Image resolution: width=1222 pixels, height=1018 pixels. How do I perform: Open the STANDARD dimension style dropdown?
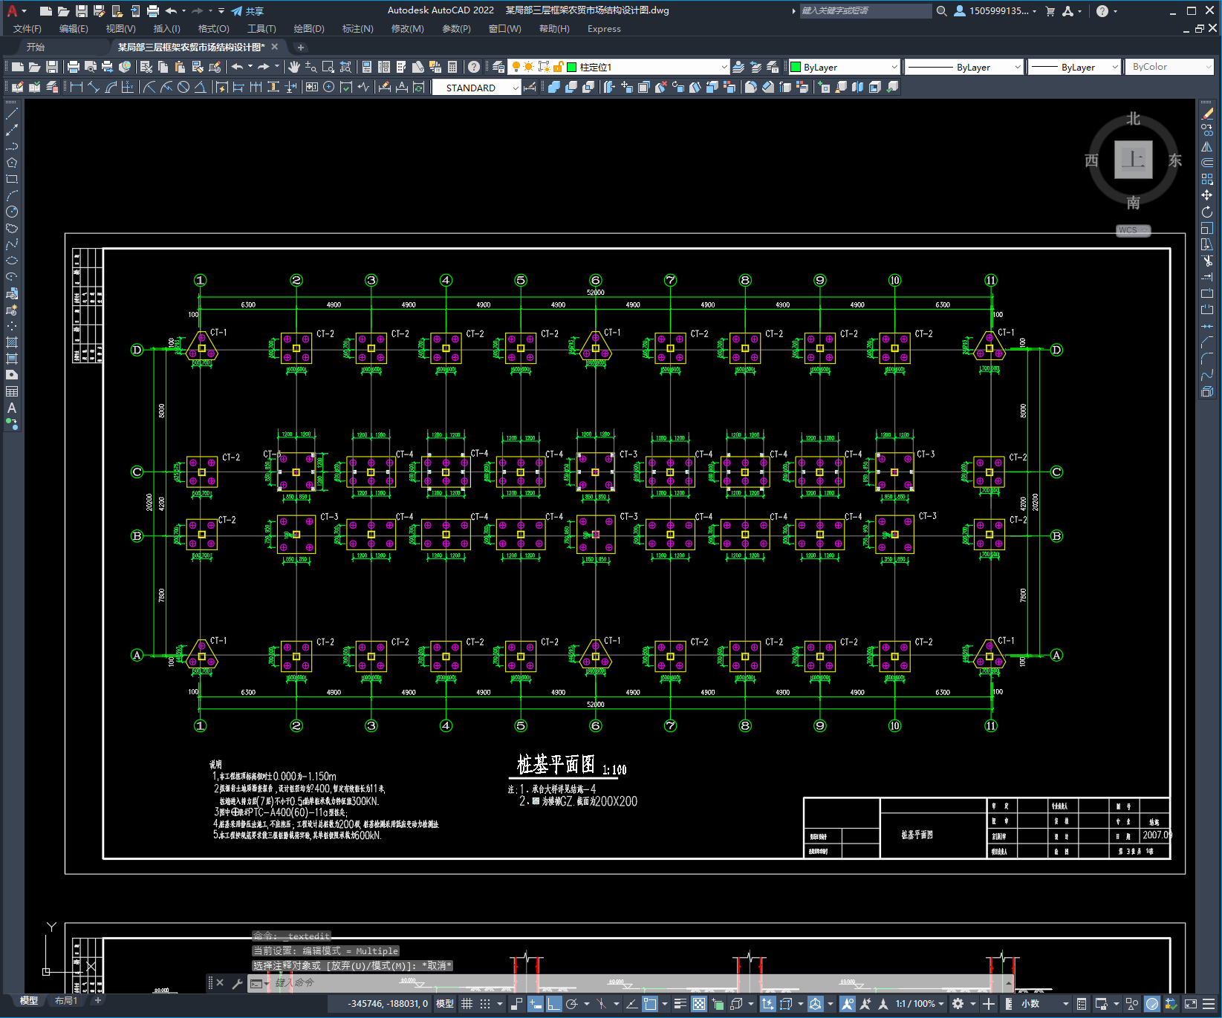pos(477,88)
